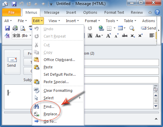Open the Customize Quick Access Toolbar dropdown
Image resolution: width=163 pixels, height=127 pixels.
(x=51, y=4)
